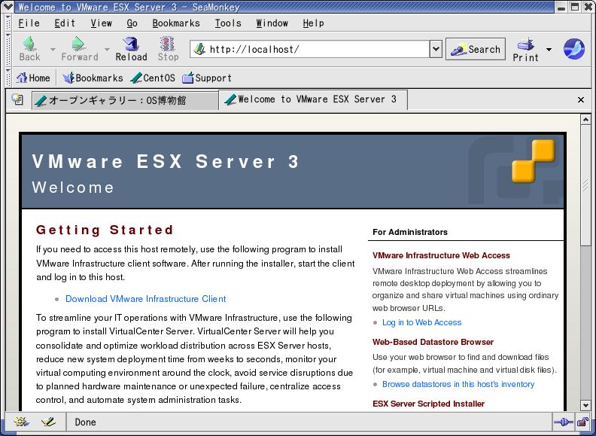
Task: Click Web-Based Datastore Browser heading
Action: 433,342
